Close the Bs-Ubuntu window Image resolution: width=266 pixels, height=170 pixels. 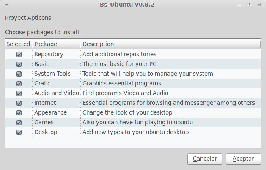(x=259, y=5)
